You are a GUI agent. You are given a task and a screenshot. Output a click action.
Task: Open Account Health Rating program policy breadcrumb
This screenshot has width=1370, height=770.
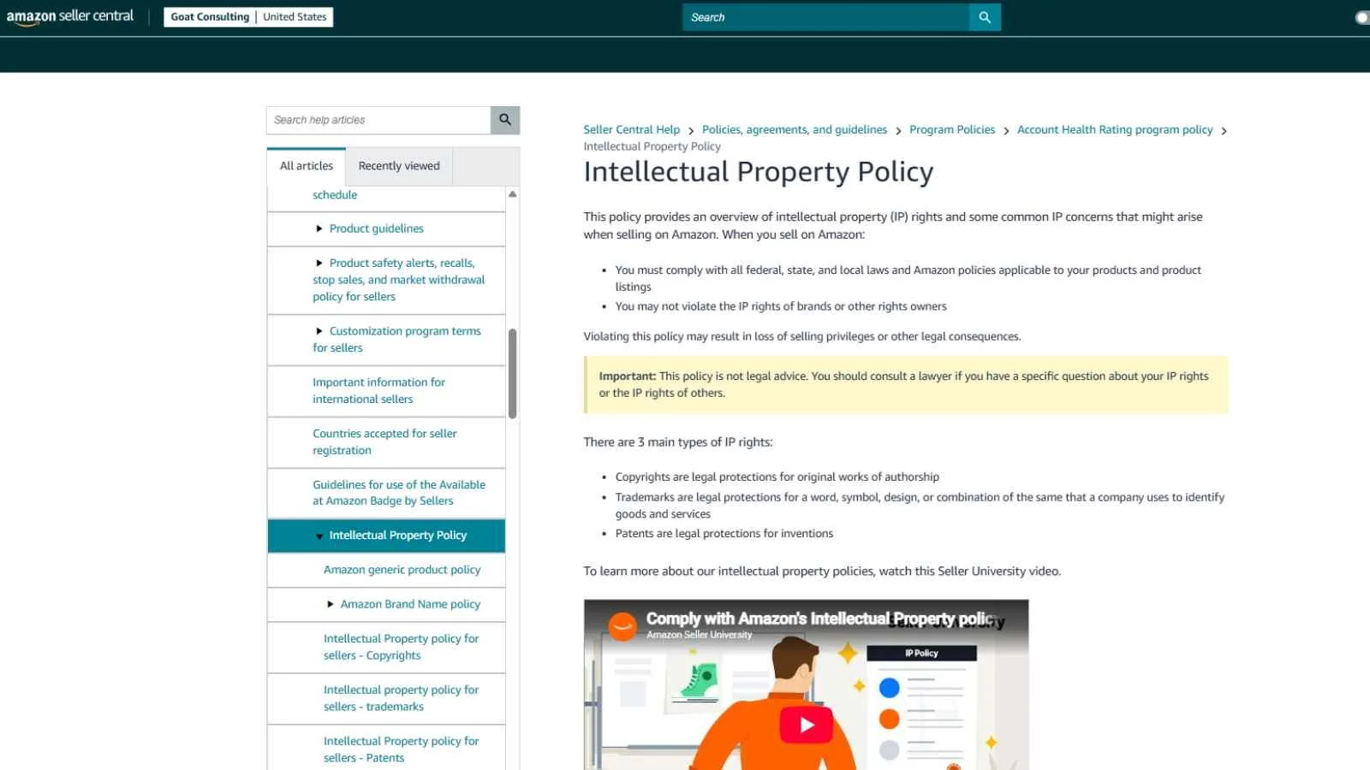[1115, 130]
